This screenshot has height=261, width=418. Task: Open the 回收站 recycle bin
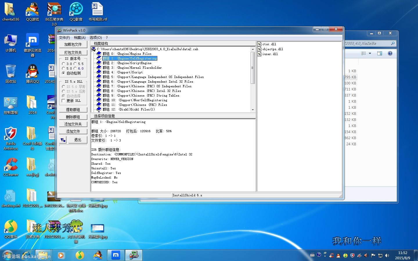[x=11, y=74]
